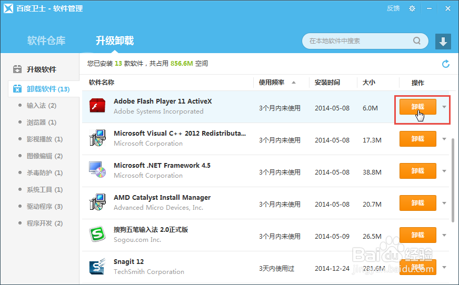Switch to 升级卸载 tab
The width and height of the screenshot is (459, 285).
(x=115, y=40)
